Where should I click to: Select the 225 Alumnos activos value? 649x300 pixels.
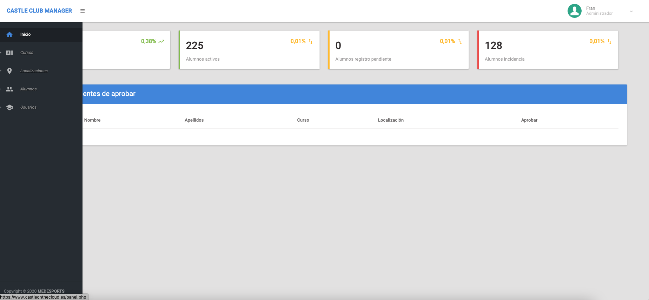(195, 46)
